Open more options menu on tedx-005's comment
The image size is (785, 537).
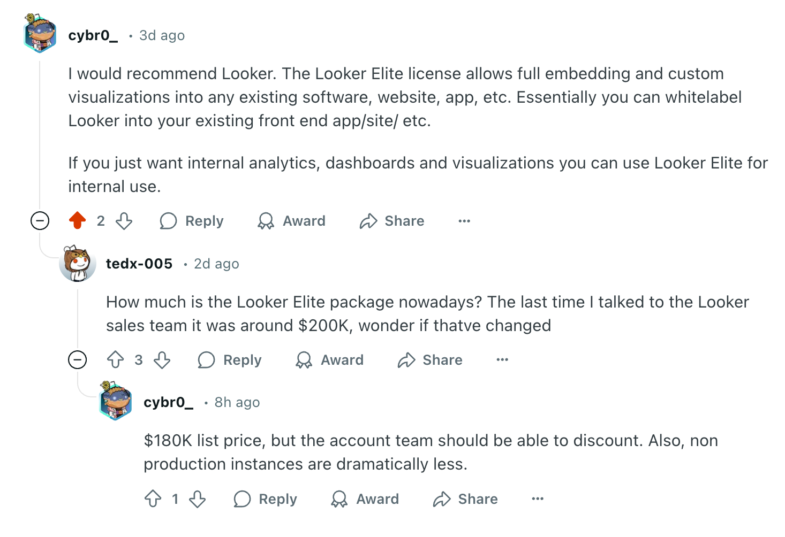[x=502, y=360]
